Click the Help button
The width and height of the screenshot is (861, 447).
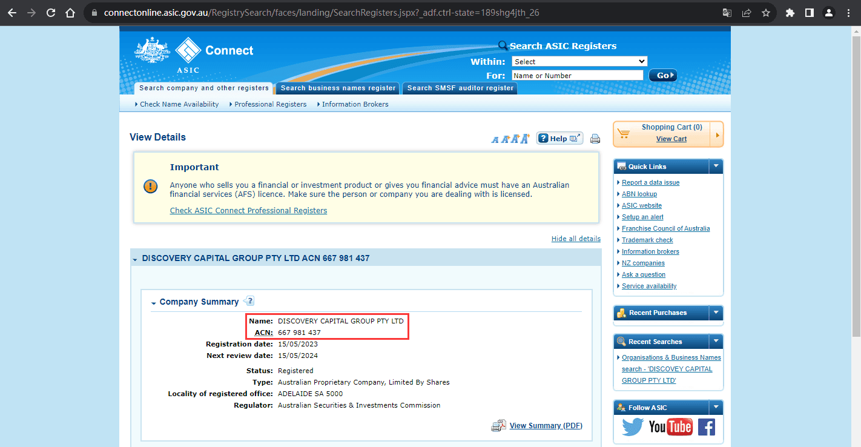[559, 139]
